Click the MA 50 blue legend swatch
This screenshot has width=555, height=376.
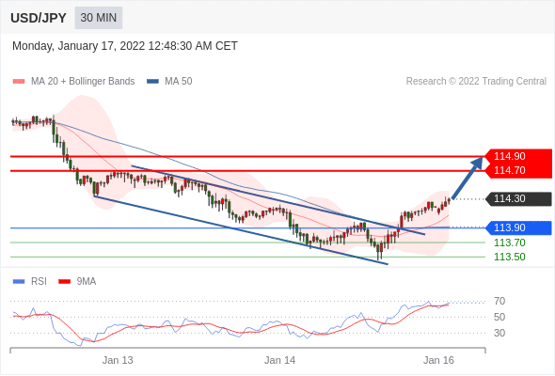(152, 82)
